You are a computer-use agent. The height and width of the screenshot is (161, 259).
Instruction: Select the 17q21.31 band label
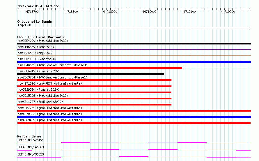24,25
